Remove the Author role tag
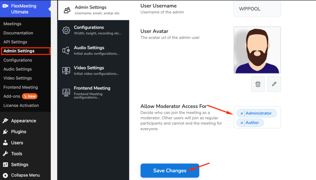316x180 pixels. click(242, 123)
